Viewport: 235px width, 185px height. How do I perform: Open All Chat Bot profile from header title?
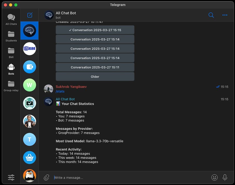(x=66, y=13)
